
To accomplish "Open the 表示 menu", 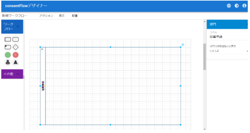I will pos(62,16).
